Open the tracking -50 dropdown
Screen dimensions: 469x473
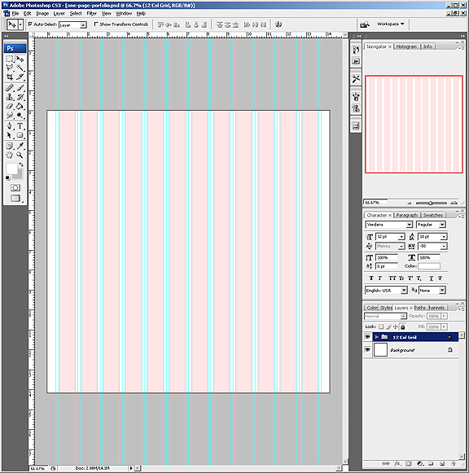click(444, 246)
